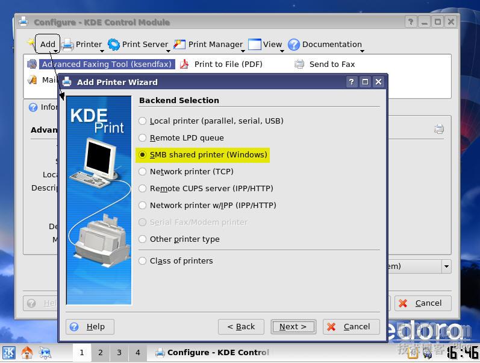Go Back in the Add Printer Wizard
Viewport: 480px width, 363px height.
point(241,327)
